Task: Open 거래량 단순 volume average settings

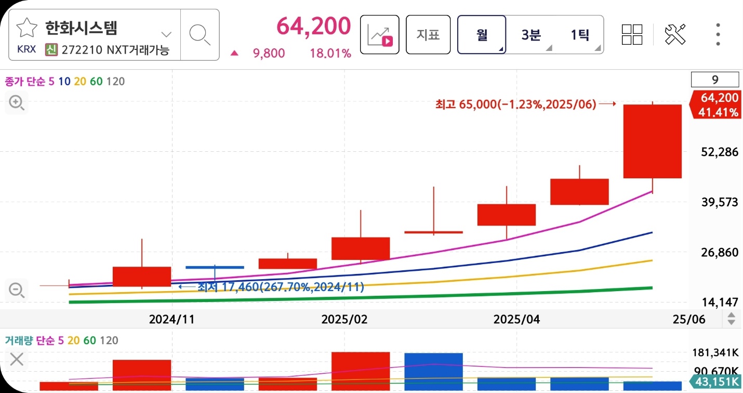Action: click(x=29, y=340)
